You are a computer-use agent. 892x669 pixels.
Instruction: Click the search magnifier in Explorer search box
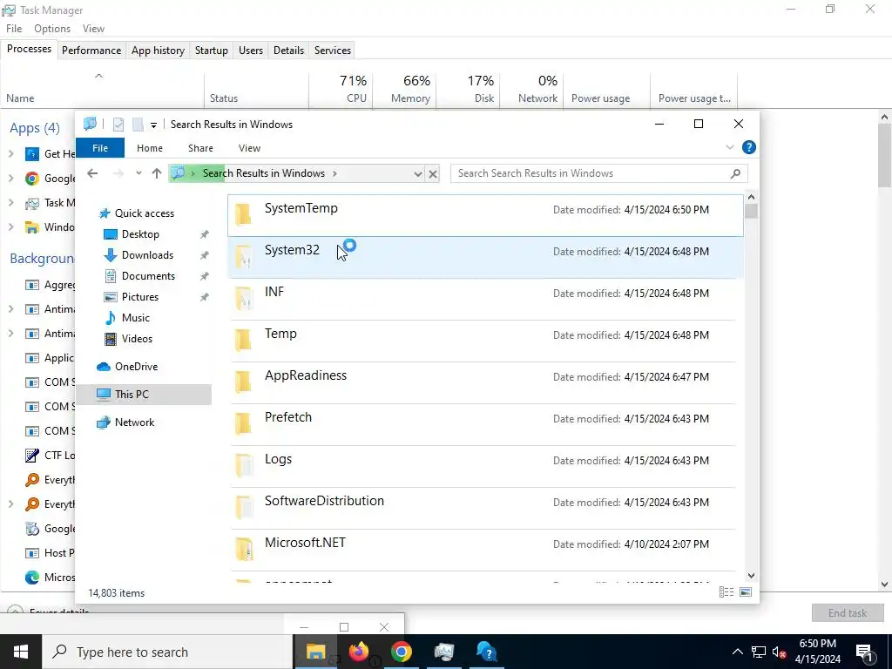[x=735, y=173]
